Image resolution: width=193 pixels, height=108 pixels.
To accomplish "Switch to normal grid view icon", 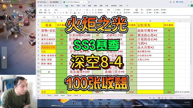I will click(159, 98).
